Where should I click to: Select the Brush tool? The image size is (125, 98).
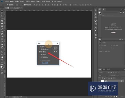(2, 29)
